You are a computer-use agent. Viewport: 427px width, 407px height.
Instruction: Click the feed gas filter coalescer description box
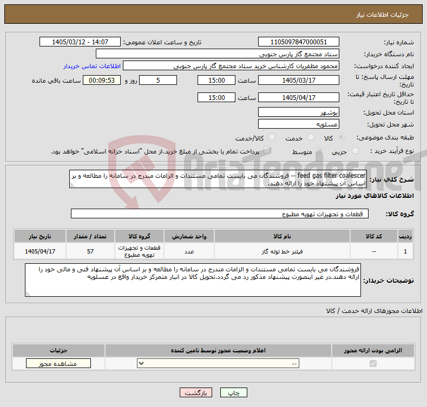[218, 179]
